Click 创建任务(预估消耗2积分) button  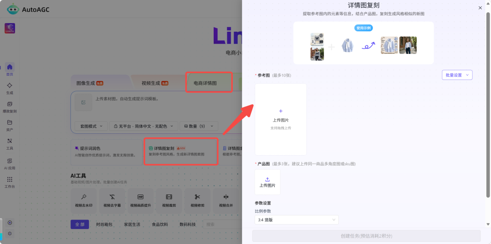click(366, 236)
